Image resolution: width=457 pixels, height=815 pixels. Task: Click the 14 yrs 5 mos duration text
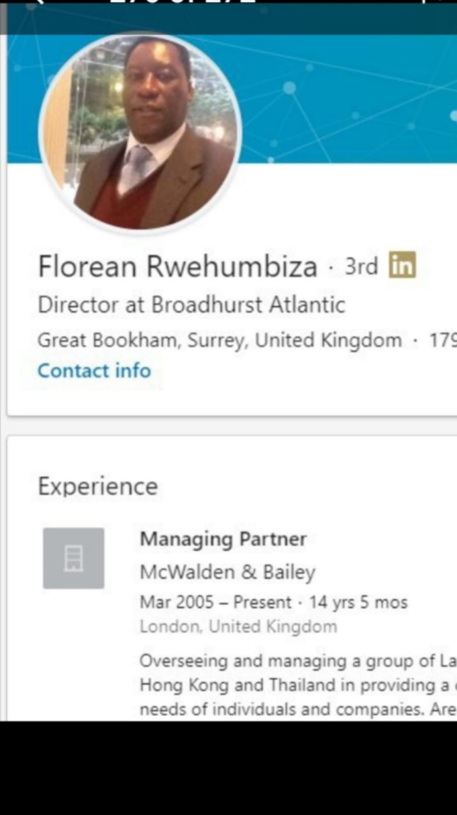click(359, 602)
